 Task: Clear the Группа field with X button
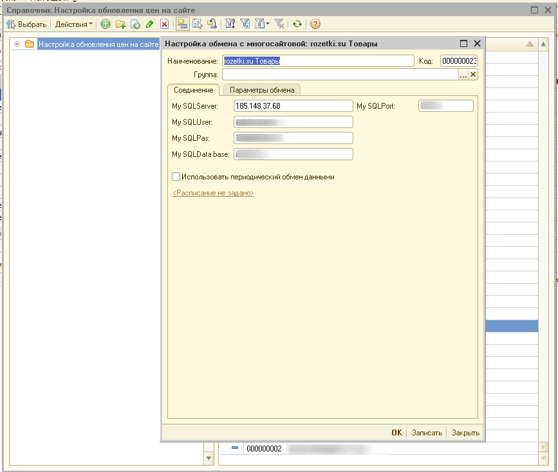tap(473, 75)
